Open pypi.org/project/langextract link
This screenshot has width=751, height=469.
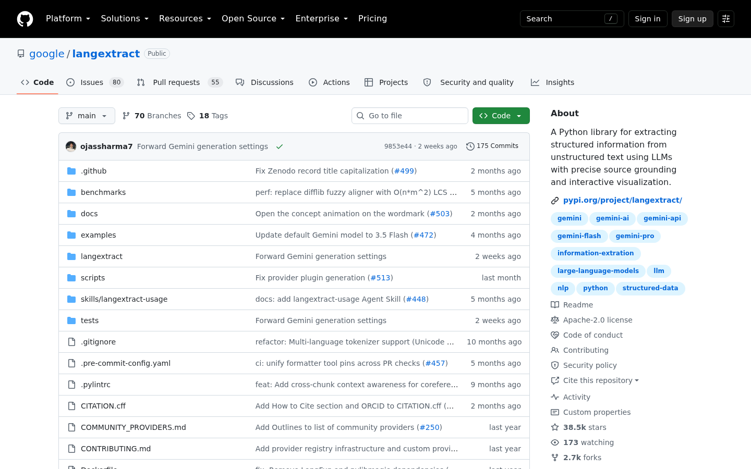point(623,200)
